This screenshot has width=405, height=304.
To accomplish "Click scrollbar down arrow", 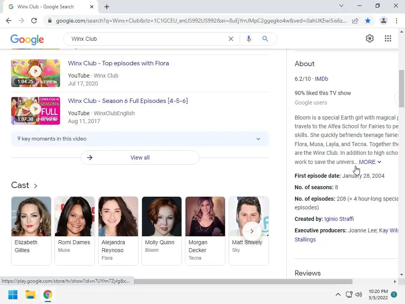I will pyautogui.click(x=401, y=275).
